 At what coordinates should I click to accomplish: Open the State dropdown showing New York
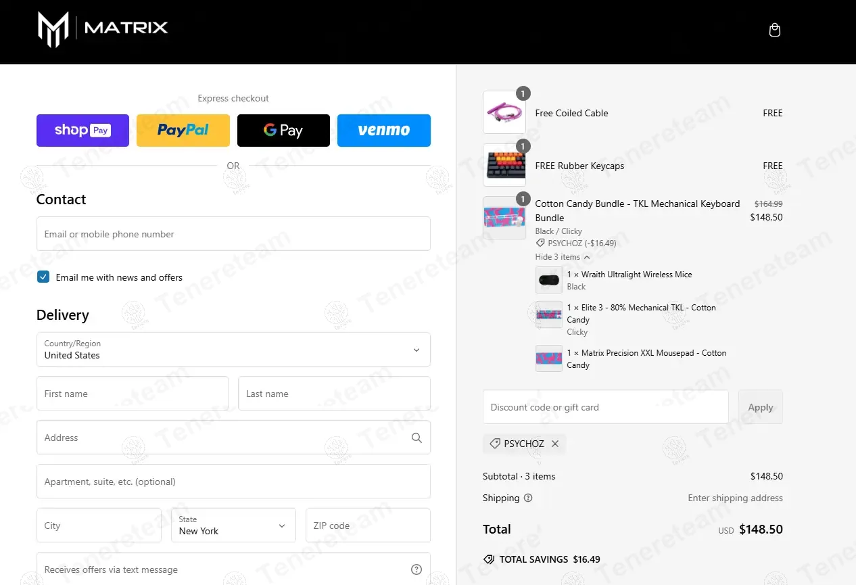pyautogui.click(x=233, y=525)
